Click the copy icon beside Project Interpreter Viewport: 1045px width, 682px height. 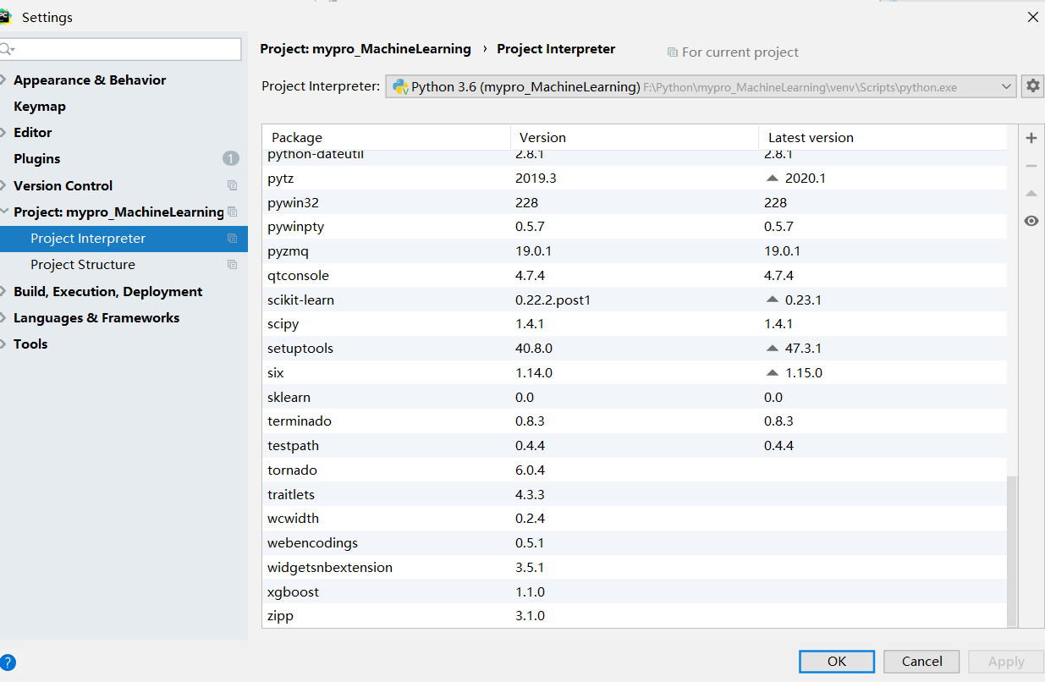pos(232,239)
